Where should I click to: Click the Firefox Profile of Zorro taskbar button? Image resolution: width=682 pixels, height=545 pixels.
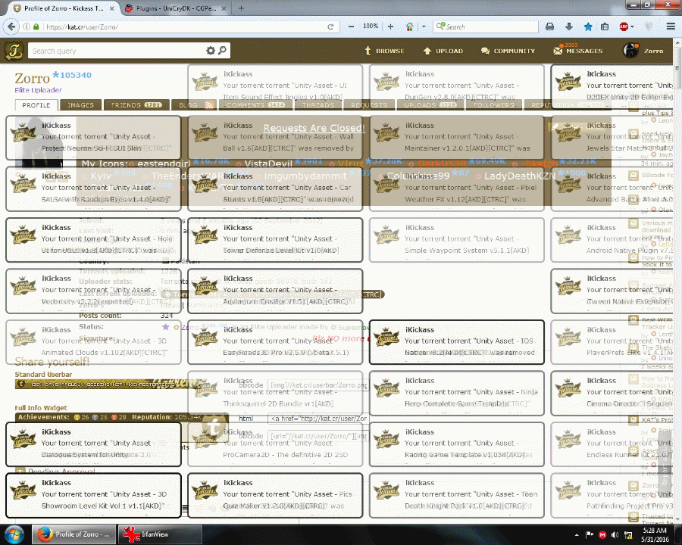coord(75,534)
